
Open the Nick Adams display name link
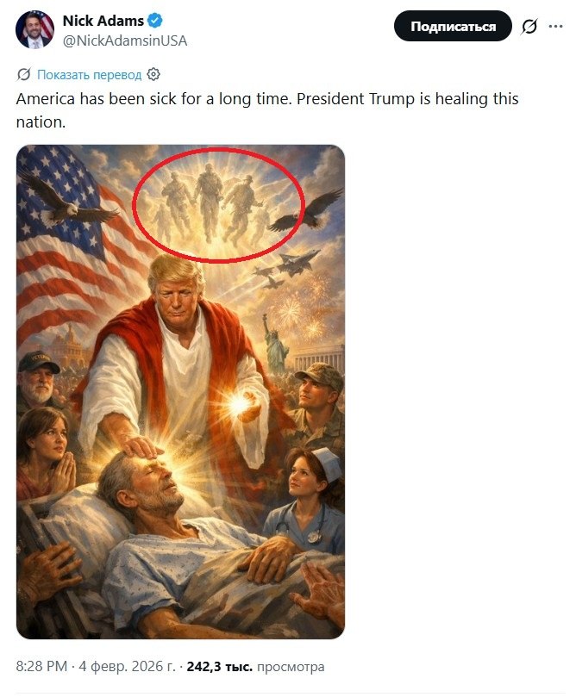pos(103,21)
